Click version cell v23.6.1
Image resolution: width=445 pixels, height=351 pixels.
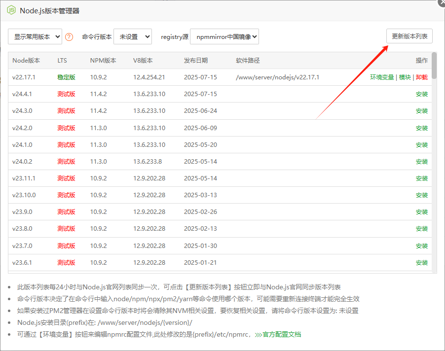[x=22, y=262]
